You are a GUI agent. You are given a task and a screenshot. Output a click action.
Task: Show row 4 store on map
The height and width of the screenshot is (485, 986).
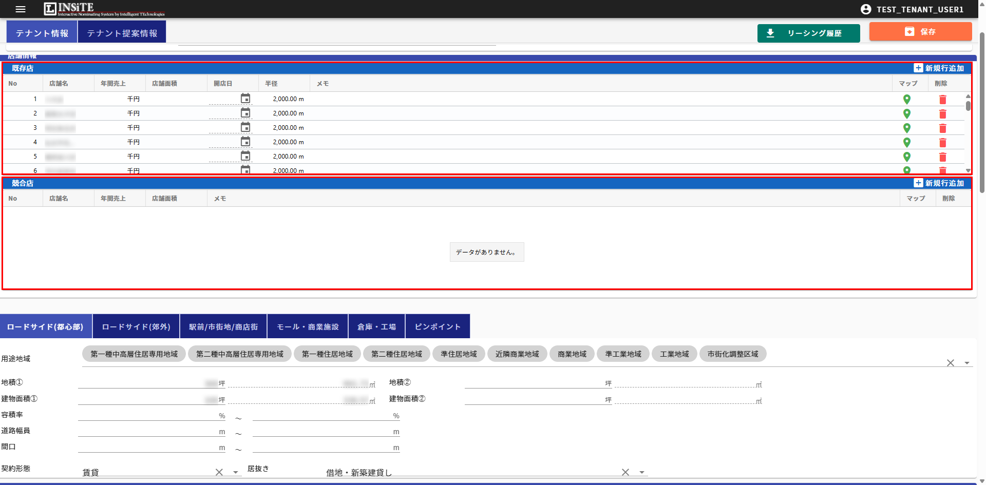pyautogui.click(x=907, y=142)
